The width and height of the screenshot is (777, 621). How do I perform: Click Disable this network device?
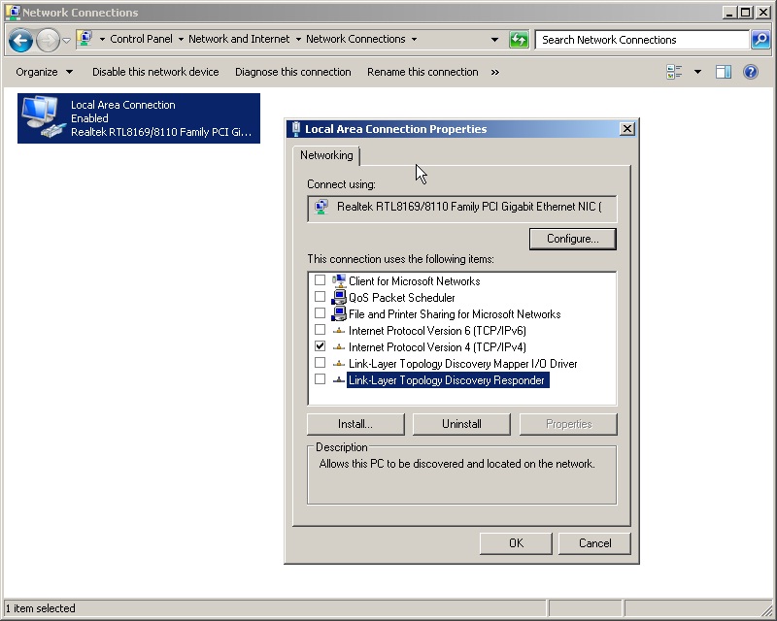coord(155,72)
